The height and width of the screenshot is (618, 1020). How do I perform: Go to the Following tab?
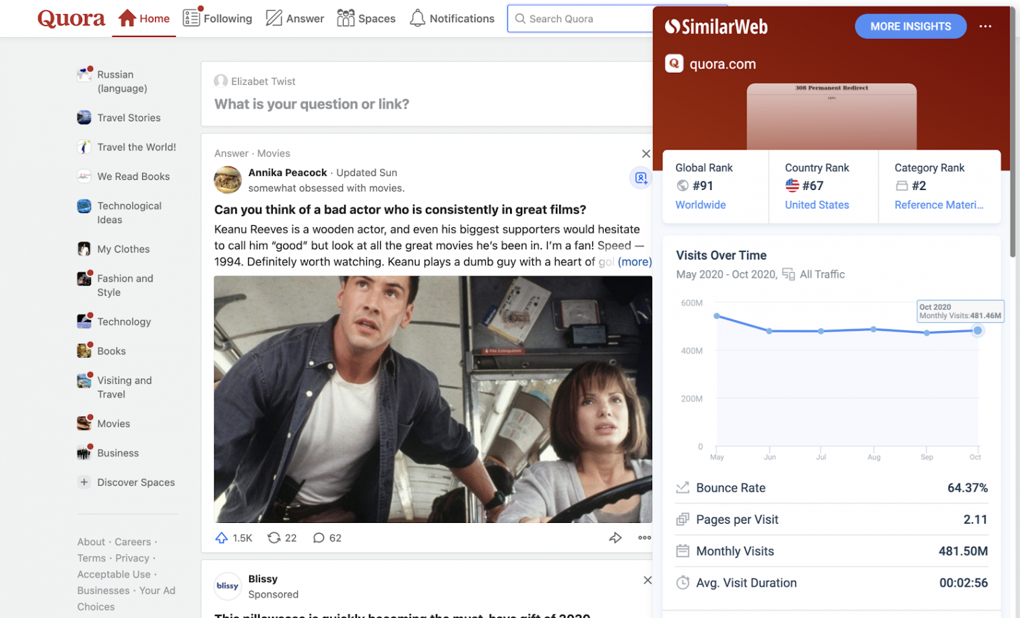pos(218,18)
